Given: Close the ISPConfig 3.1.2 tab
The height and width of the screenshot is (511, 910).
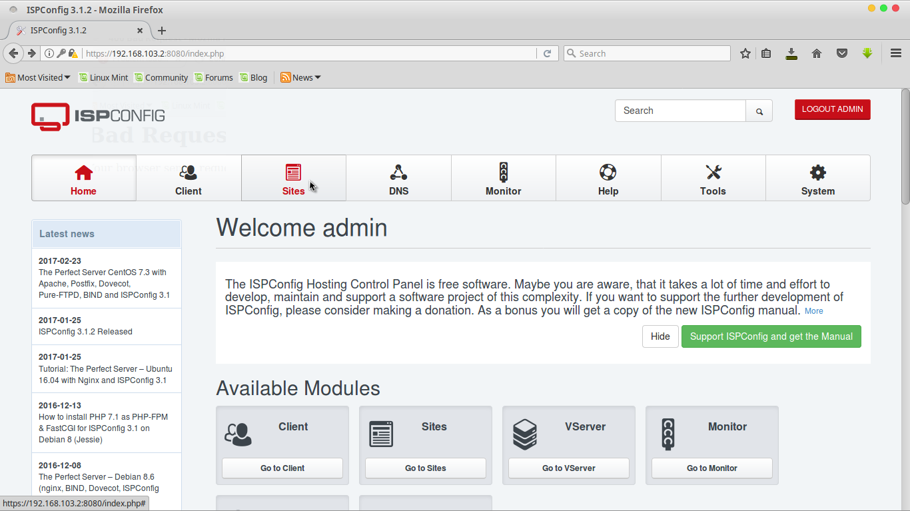Looking at the screenshot, I should [x=140, y=31].
